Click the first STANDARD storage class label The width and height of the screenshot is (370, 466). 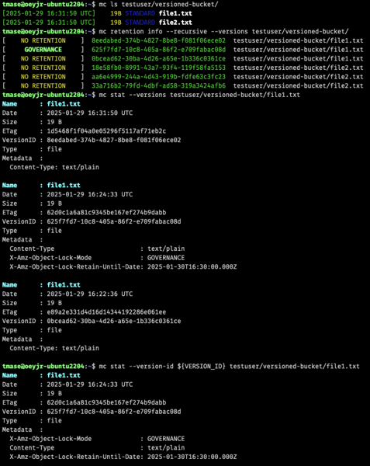(x=140, y=13)
